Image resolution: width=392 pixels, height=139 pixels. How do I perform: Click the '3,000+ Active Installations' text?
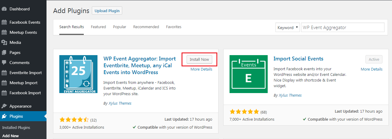point(82,127)
